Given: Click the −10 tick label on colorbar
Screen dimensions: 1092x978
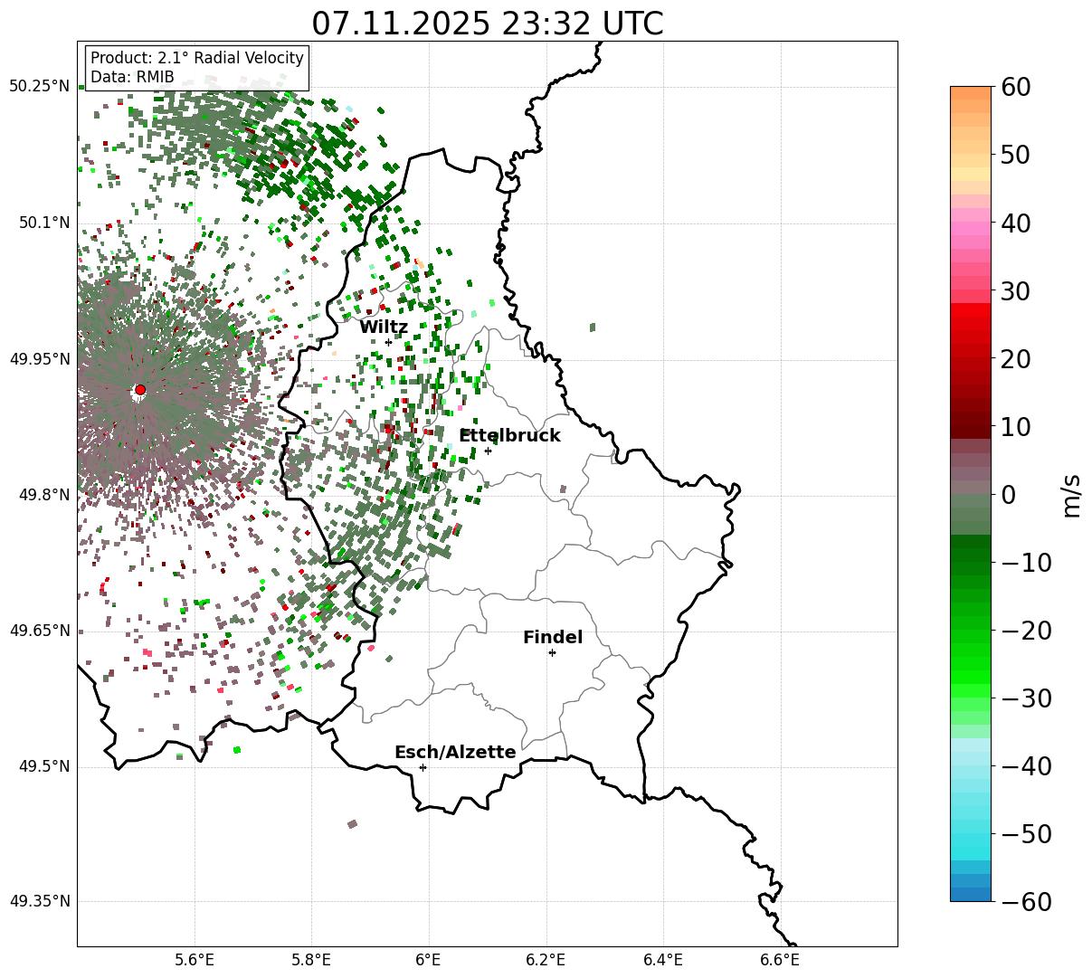Looking at the screenshot, I should click(1027, 563).
